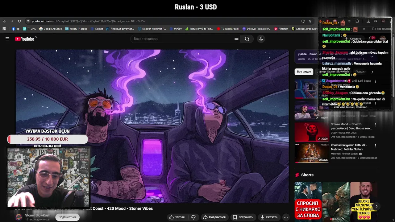This screenshot has width=395, height=222.
Task: Dislike the video with thumbs down
Action: coord(193,217)
